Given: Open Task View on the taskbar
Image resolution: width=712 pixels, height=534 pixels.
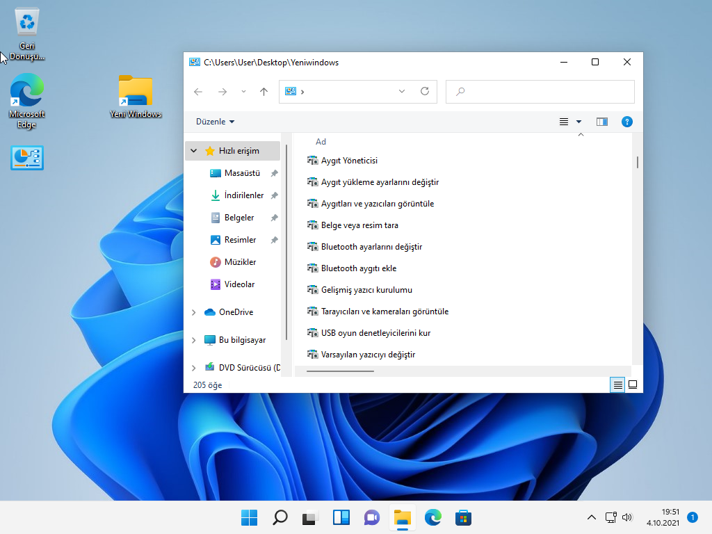Looking at the screenshot, I should [x=310, y=517].
